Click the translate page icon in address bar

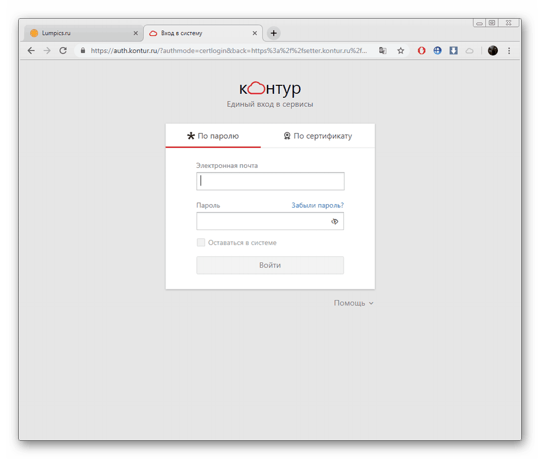tap(383, 51)
